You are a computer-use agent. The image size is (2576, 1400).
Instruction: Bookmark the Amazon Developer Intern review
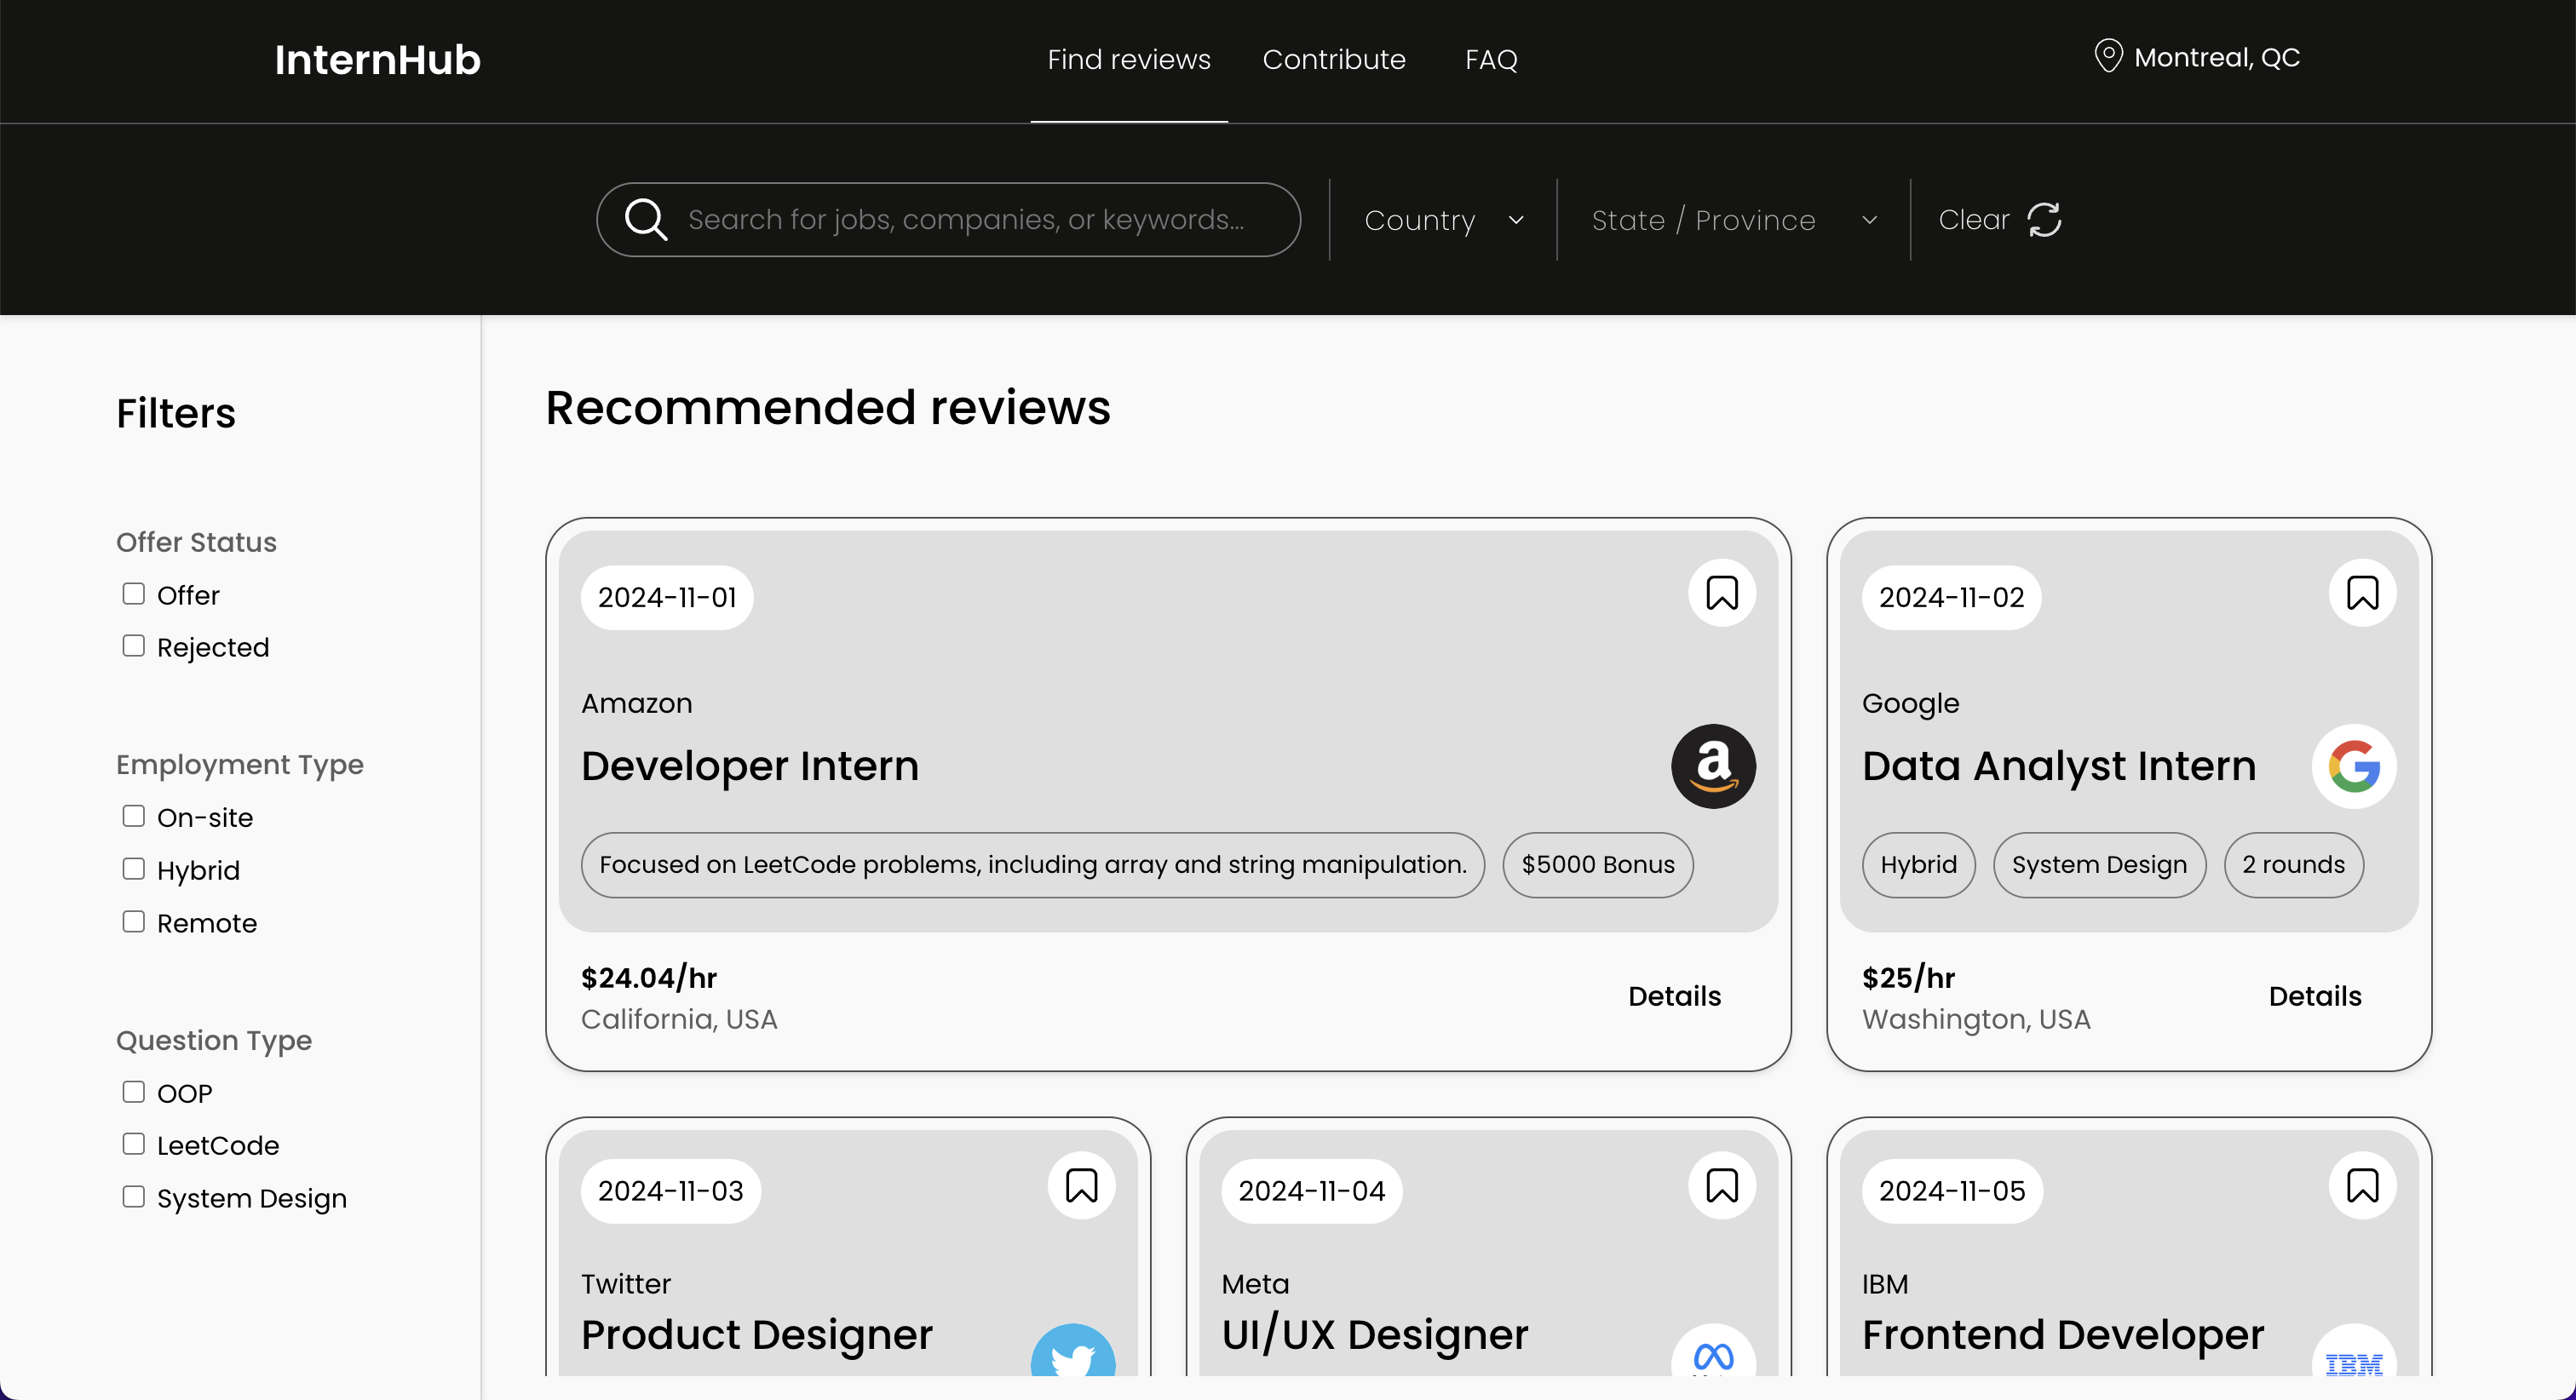tap(1721, 593)
